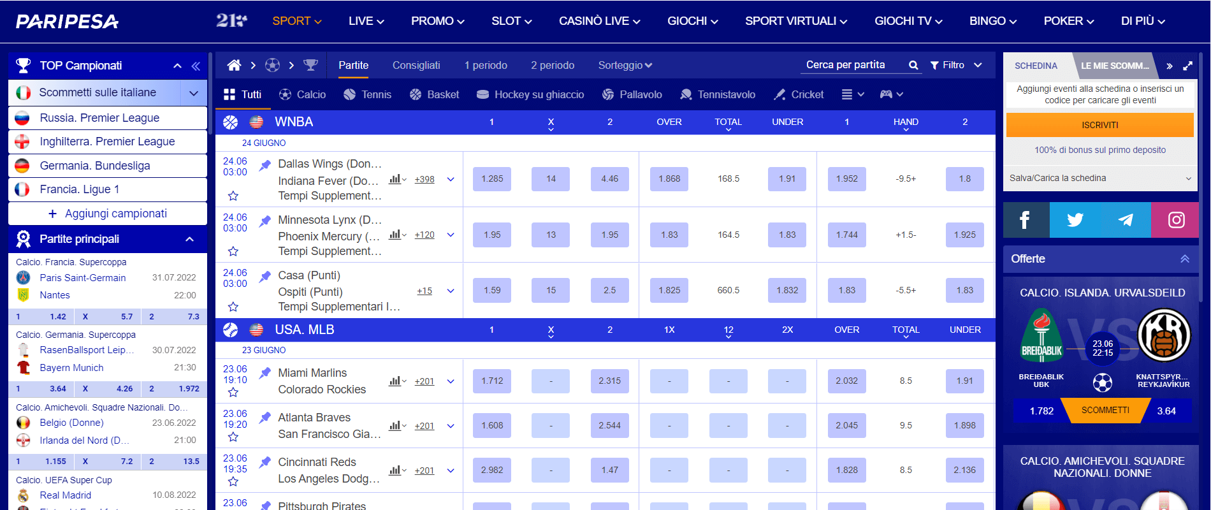This screenshot has width=1211, height=510.
Task: Favorite Dallas Wings match star
Action: tap(233, 196)
